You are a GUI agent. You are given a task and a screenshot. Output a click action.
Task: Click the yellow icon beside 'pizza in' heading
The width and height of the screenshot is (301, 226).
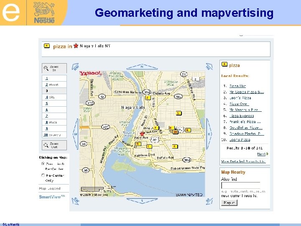(47, 46)
